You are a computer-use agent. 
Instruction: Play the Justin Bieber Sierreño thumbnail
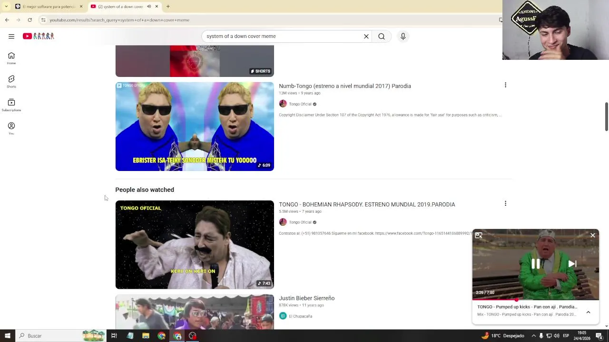pyautogui.click(x=195, y=312)
